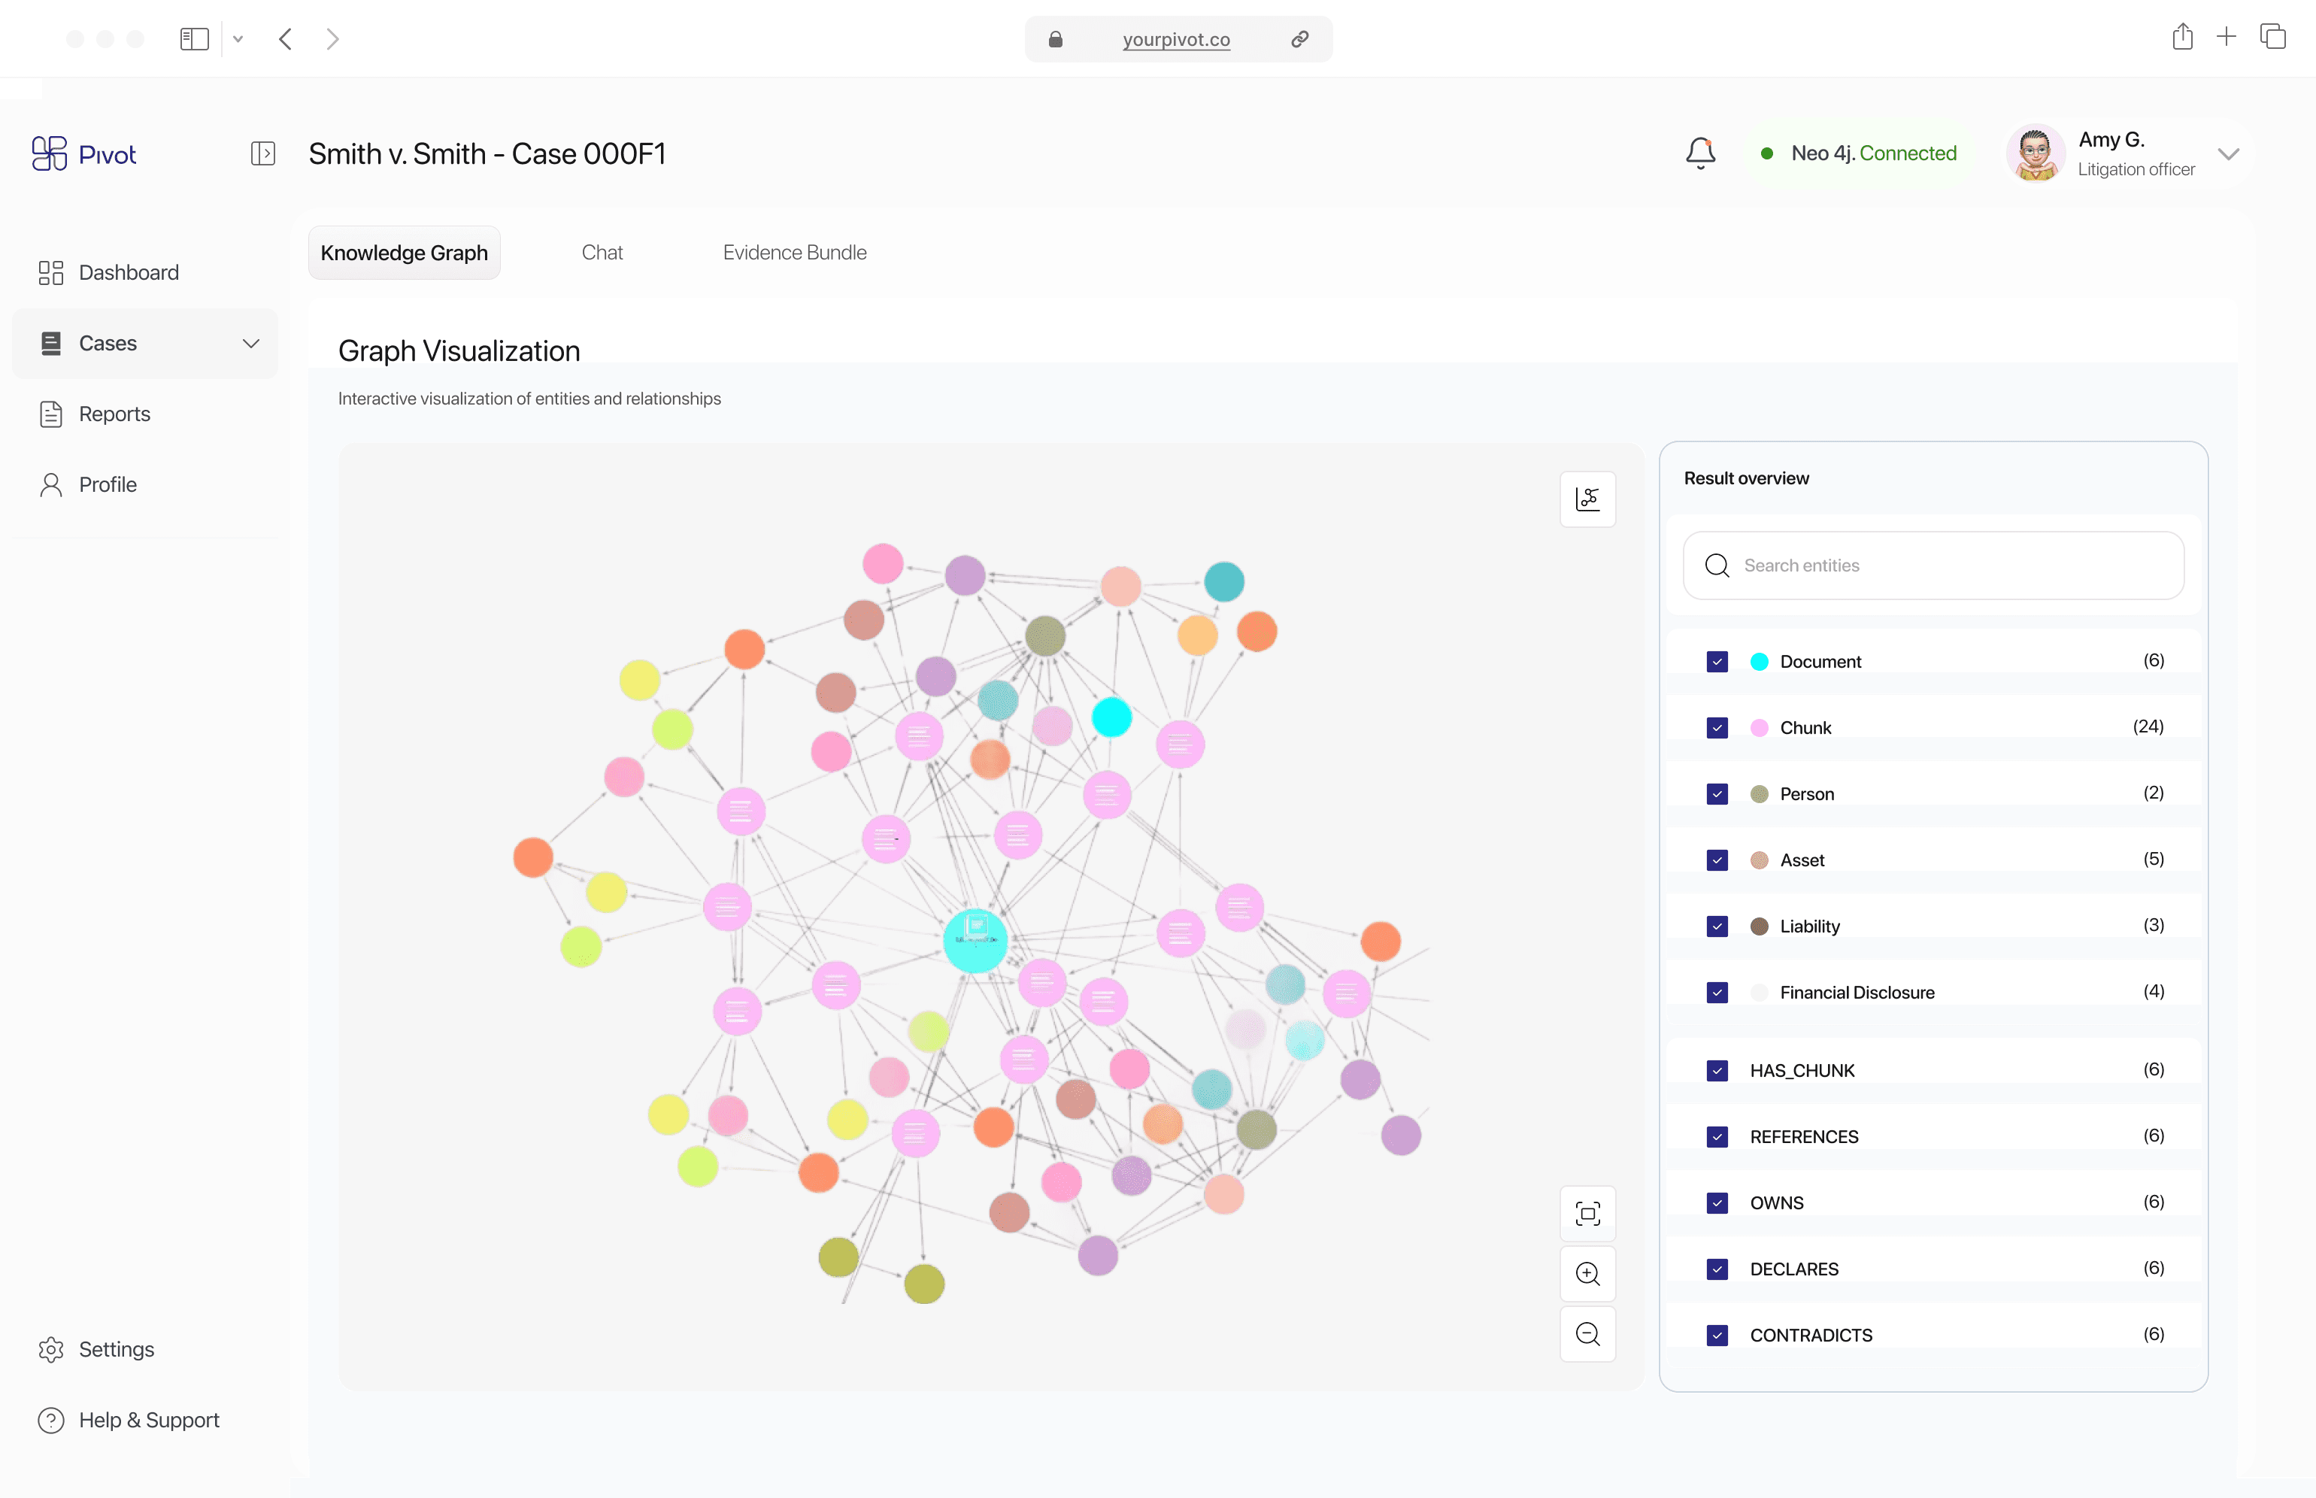Viewport: 2316px width, 1498px height.
Task: Uncheck the Document entity checkbox
Action: pos(1717,662)
